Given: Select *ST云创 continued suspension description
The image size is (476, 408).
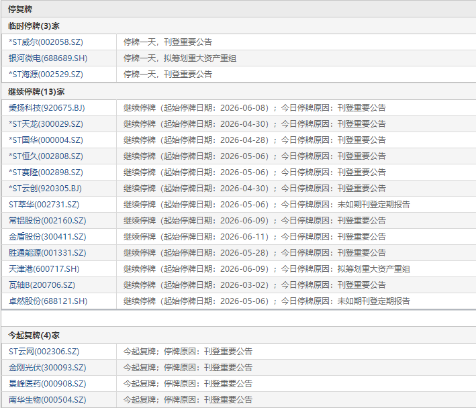Looking at the screenshot, I should pyautogui.click(x=254, y=189).
